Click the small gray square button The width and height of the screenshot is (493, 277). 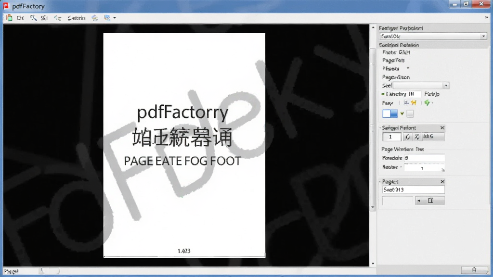pyautogui.click(x=410, y=113)
